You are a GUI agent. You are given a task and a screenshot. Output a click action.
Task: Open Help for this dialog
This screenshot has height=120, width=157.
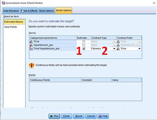point(103,116)
